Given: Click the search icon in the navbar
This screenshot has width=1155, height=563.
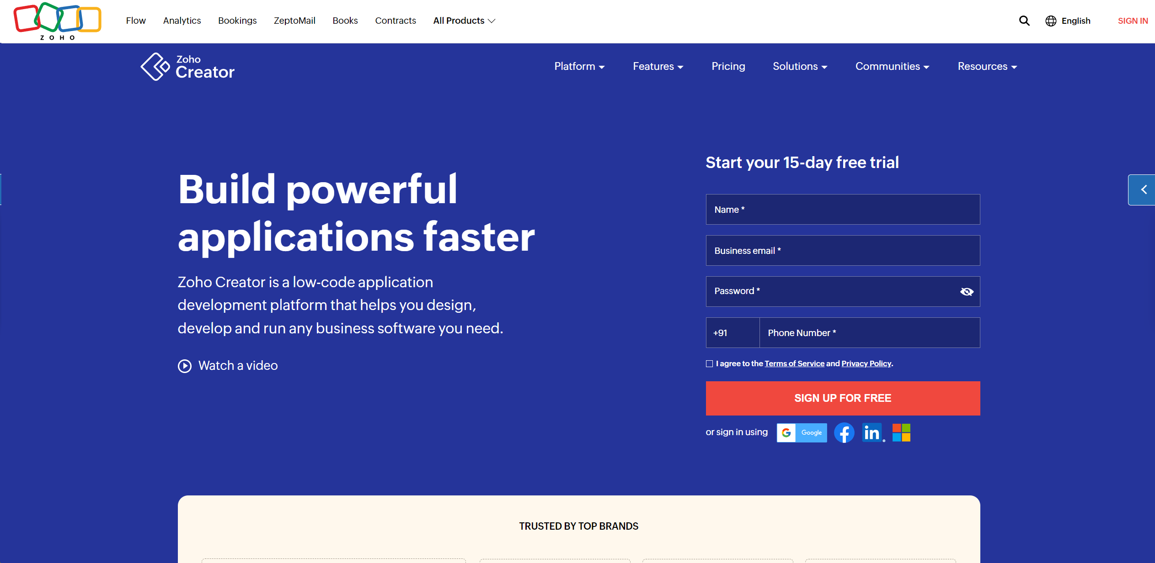Looking at the screenshot, I should 1024,21.
